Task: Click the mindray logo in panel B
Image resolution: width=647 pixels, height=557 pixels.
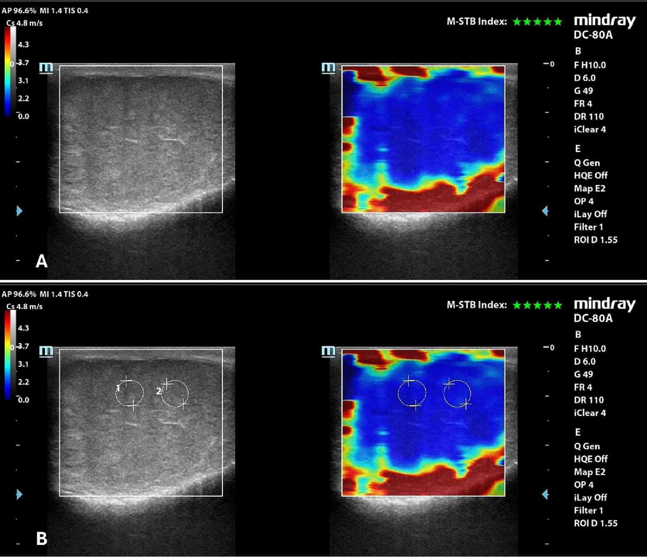Action: click(x=604, y=304)
